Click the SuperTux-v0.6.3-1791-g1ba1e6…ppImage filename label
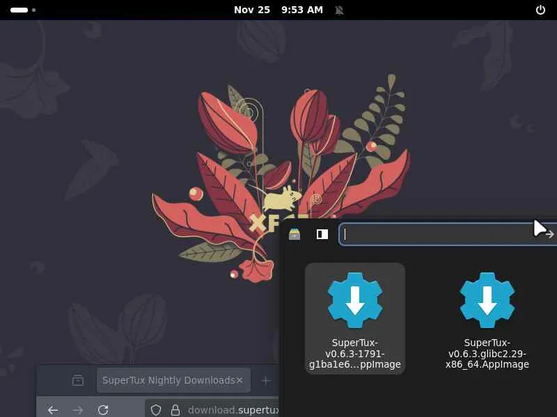 coord(355,354)
